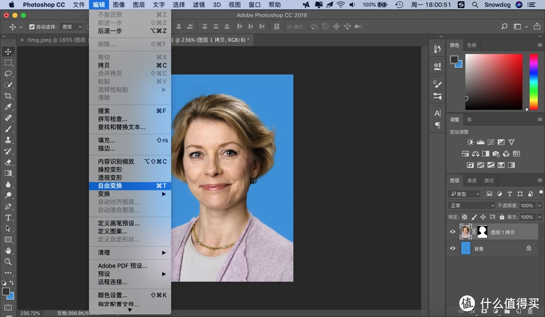Select the Eraser tool
Screen dimensions: 545x317
pyautogui.click(x=8, y=162)
